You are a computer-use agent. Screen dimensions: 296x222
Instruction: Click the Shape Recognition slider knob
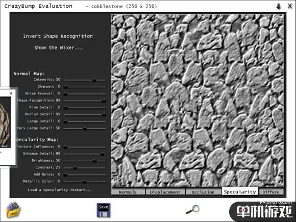(104, 101)
